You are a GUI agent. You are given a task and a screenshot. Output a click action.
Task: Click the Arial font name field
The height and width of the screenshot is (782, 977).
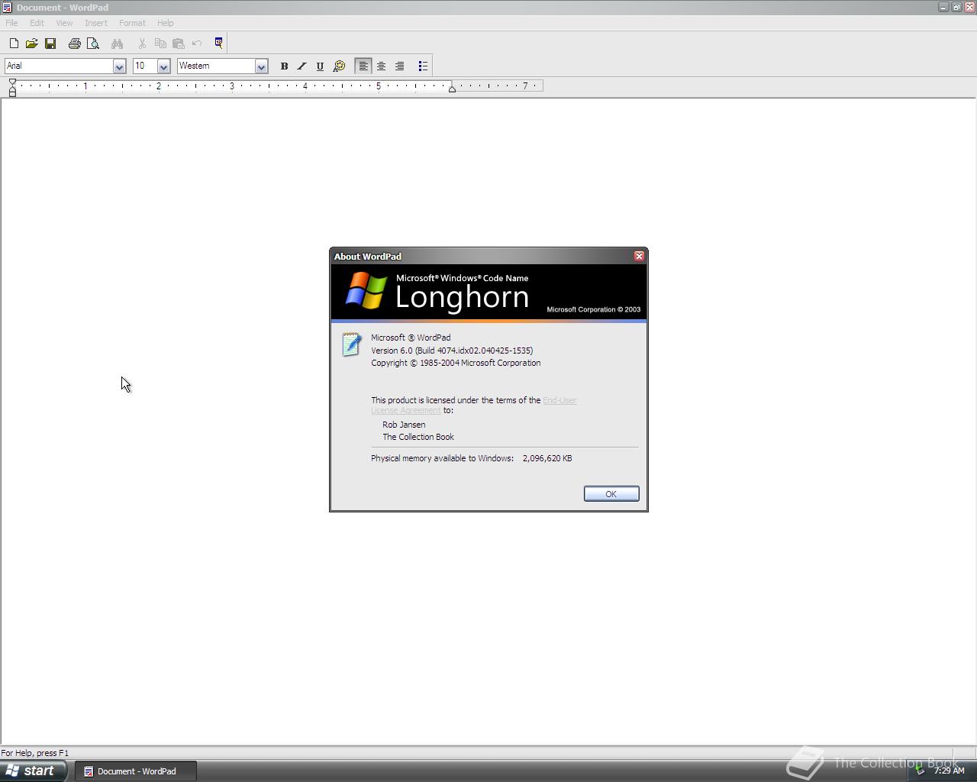tap(59, 66)
